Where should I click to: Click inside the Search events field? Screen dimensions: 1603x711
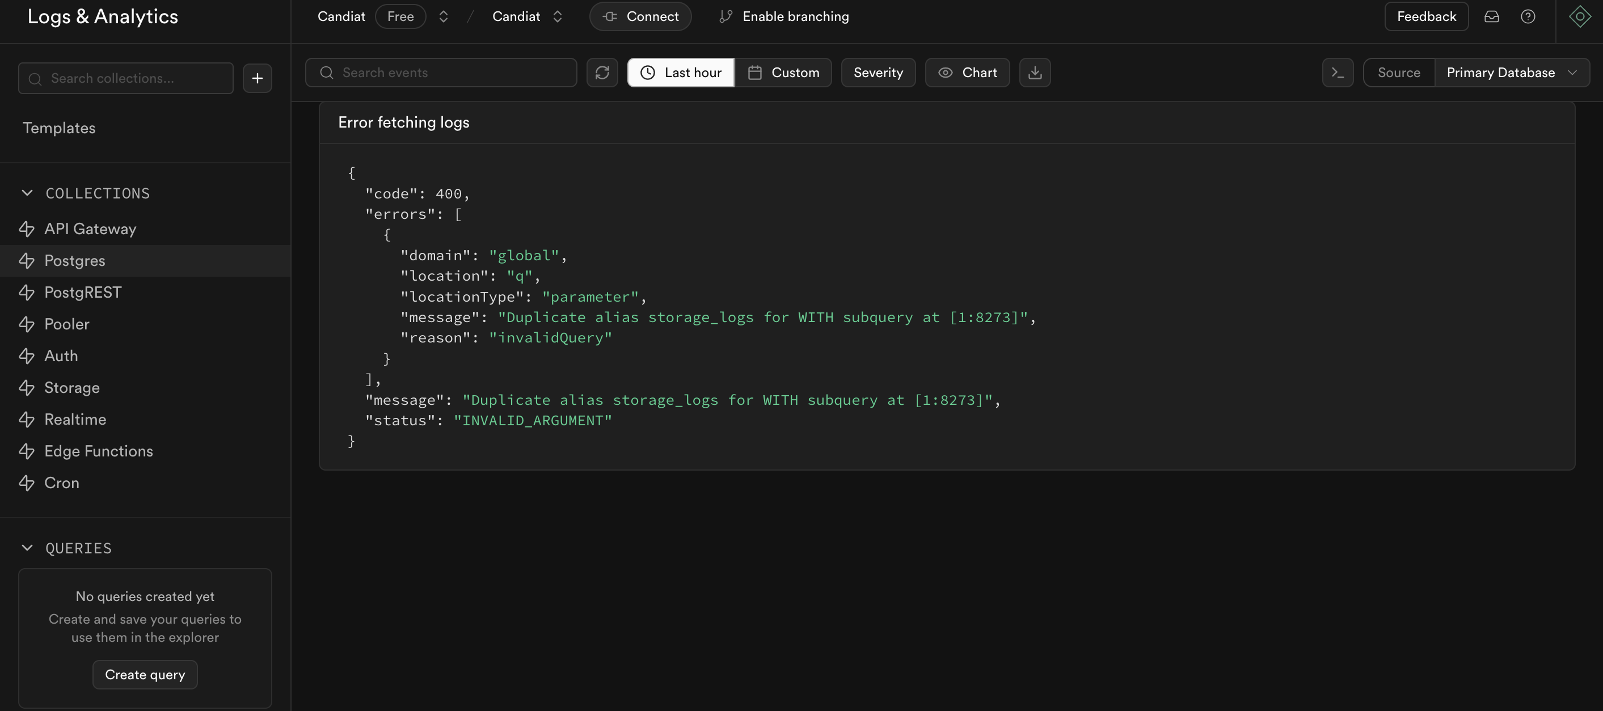(x=442, y=73)
